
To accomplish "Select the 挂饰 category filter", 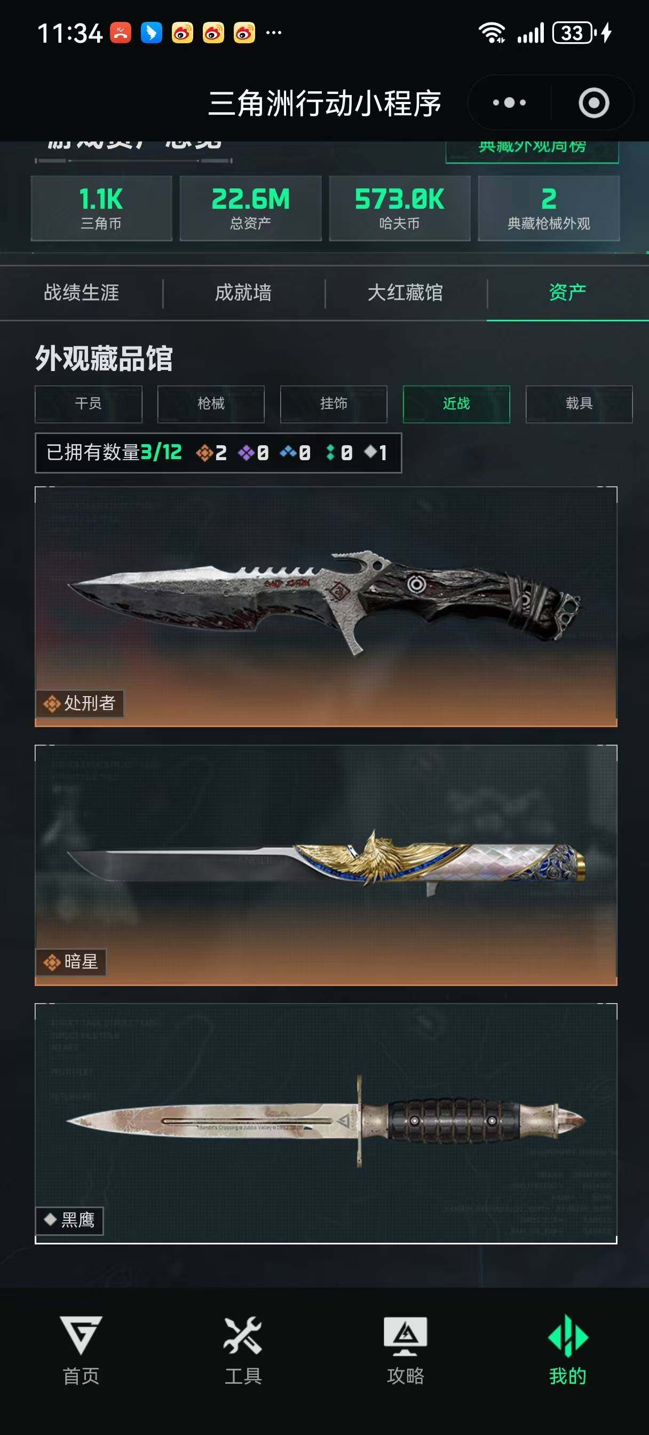I will (334, 404).
